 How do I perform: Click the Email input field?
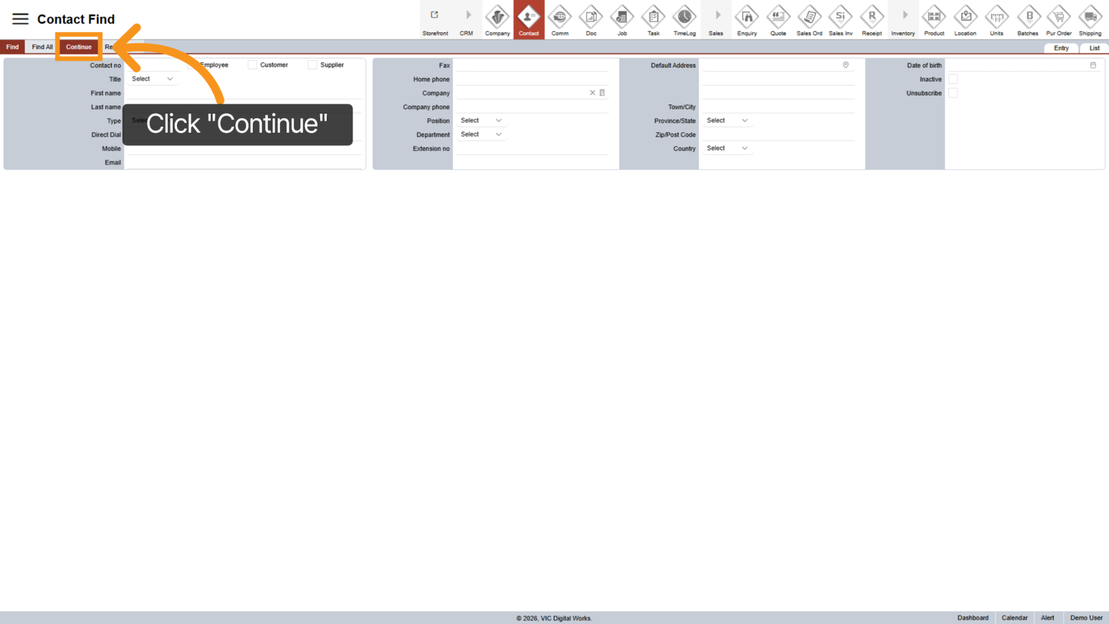click(244, 162)
